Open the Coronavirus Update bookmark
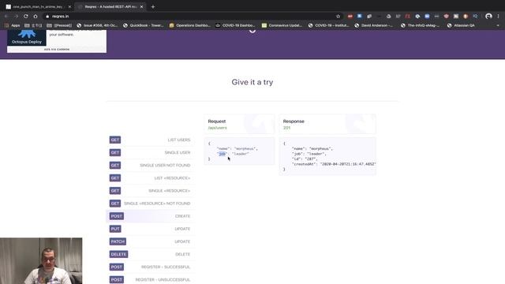This screenshot has height=284, width=505. (x=282, y=25)
